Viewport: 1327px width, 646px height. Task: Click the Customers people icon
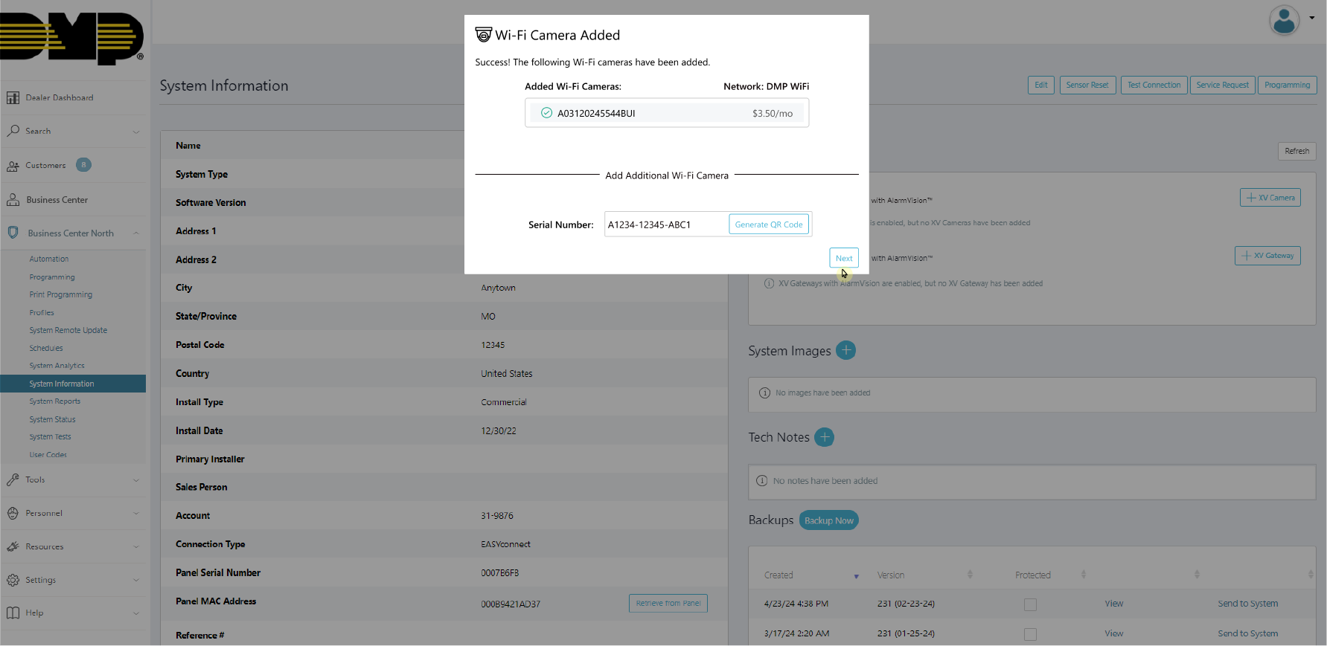coord(13,166)
